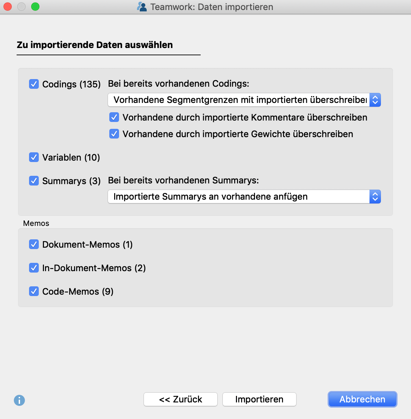Uncheck overwrite imported Kommentare option
This screenshot has height=419, width=411.
tap(114, 117)
